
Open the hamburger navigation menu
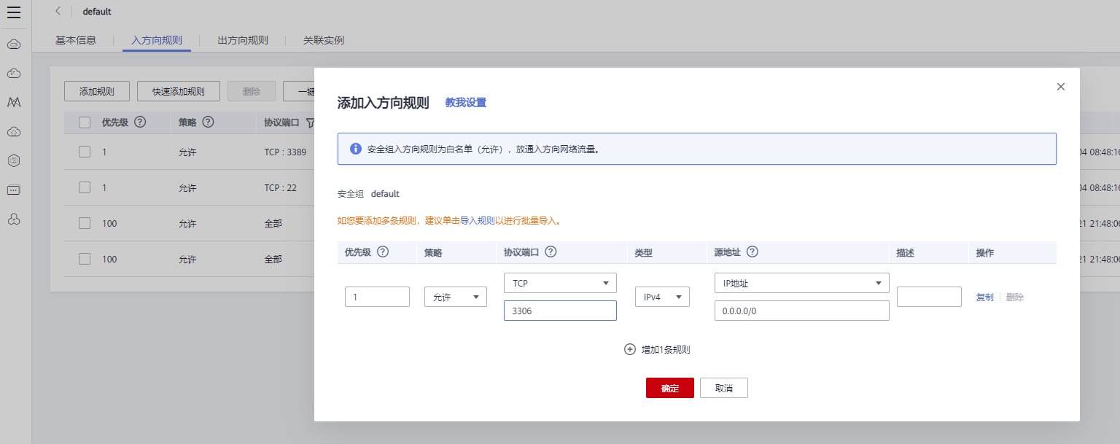(14, 12)
